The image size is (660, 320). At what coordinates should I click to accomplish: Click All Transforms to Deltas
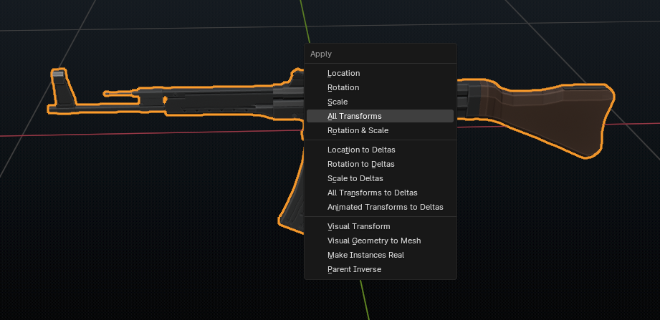coord(372,193)
